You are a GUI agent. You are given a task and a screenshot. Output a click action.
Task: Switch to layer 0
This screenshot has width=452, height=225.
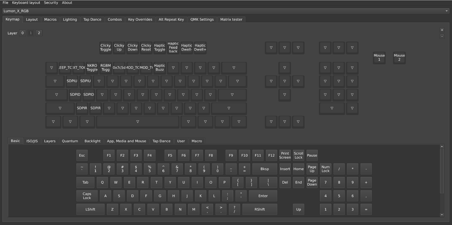click(23, 33)
